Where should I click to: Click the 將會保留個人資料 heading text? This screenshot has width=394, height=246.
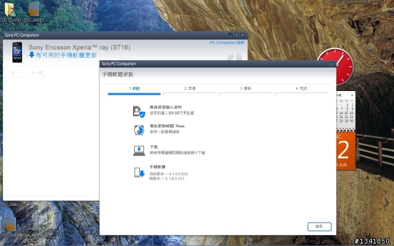click(x=166, y=107)
